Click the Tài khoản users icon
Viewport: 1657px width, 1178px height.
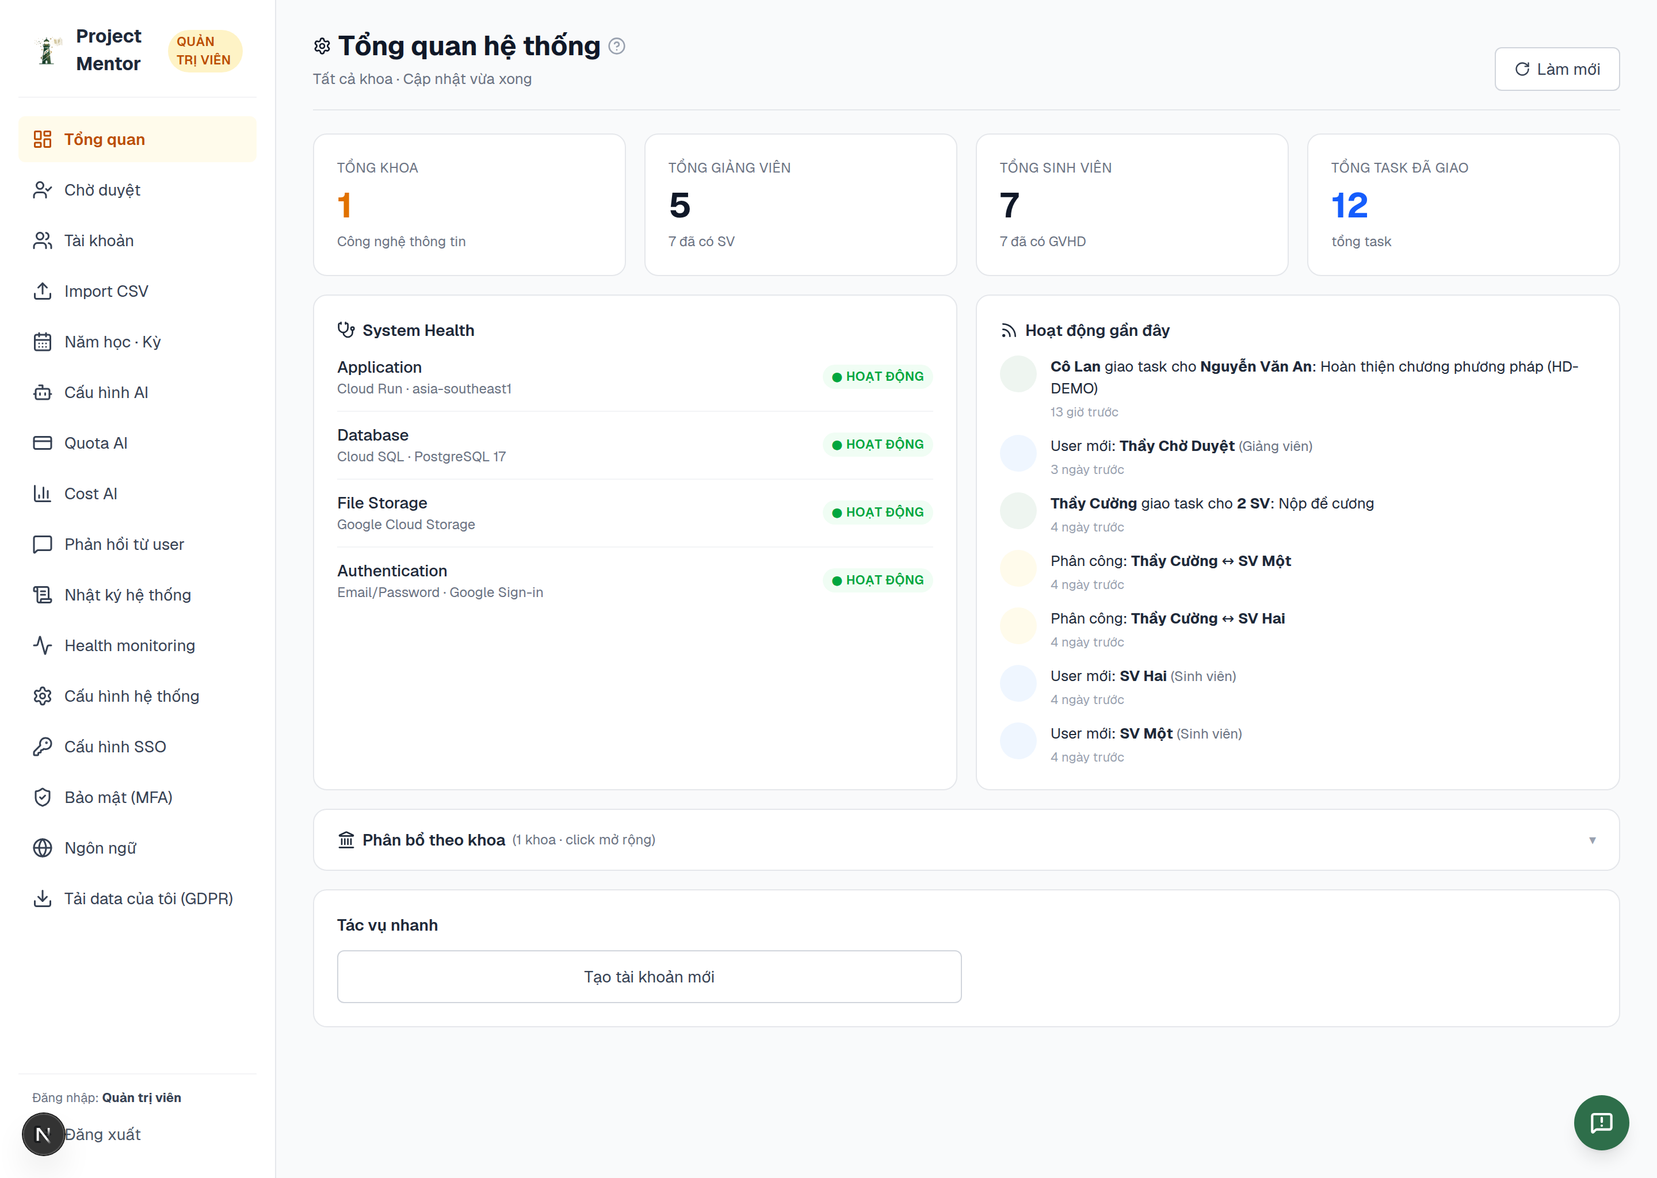tap(43, 241)
